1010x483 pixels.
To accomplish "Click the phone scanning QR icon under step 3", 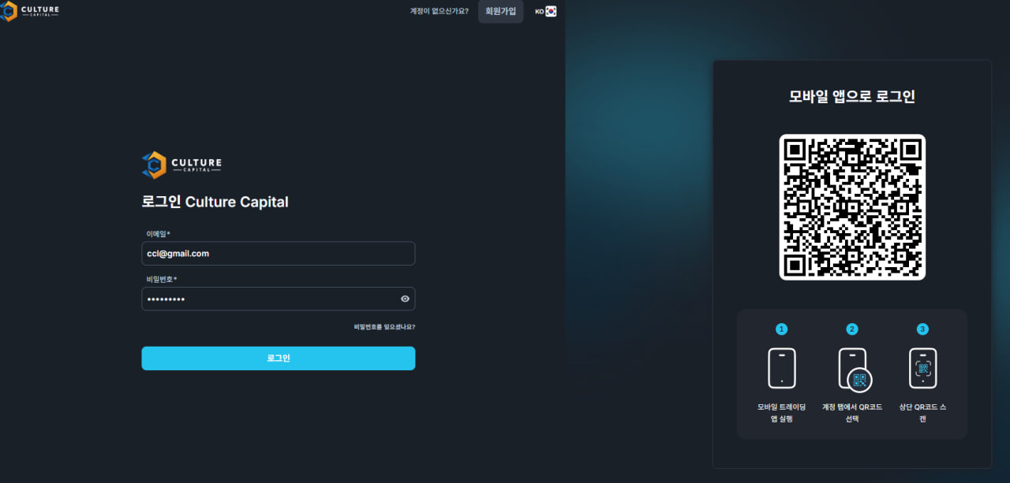I will click(x=922, y=368).
